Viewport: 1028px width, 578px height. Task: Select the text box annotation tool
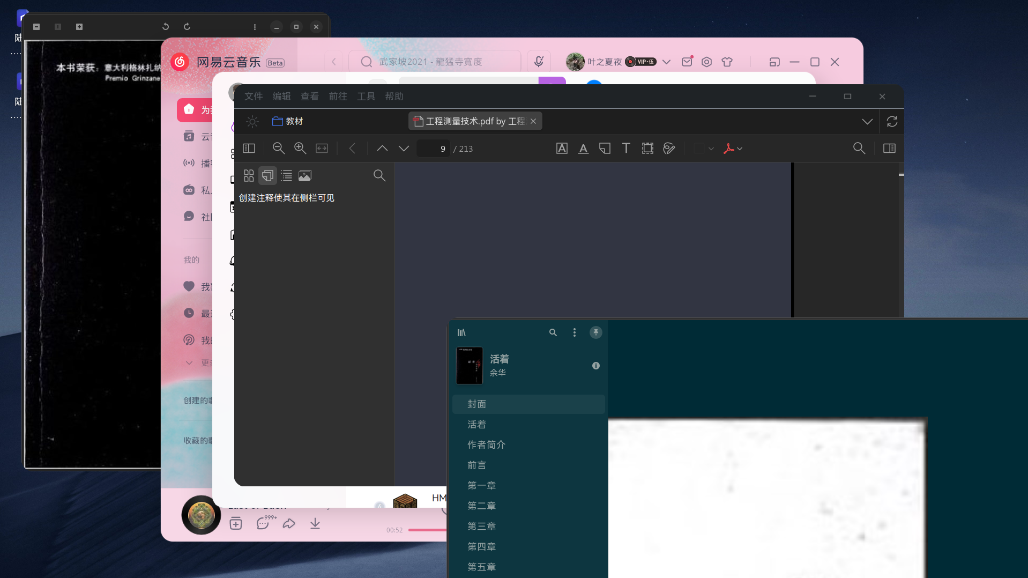tap(626, 149)
